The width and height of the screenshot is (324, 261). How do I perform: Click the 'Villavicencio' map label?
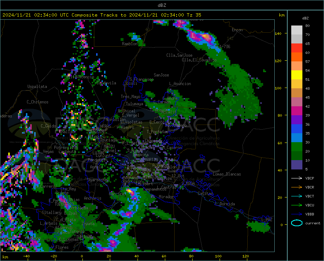pos(80,77)
